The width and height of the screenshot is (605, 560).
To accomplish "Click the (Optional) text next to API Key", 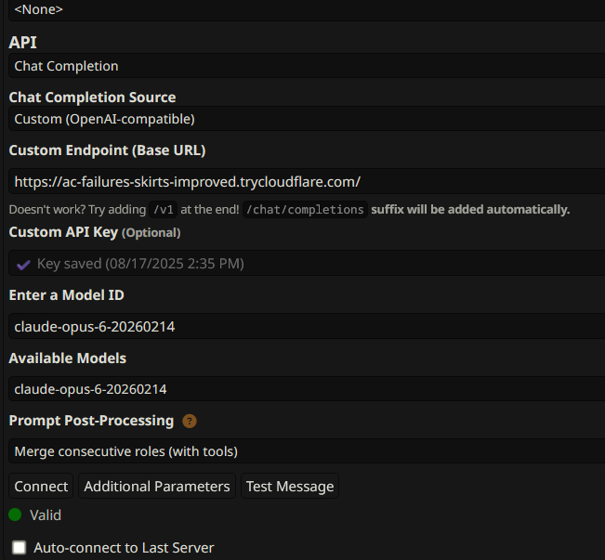I will point(151,232).
